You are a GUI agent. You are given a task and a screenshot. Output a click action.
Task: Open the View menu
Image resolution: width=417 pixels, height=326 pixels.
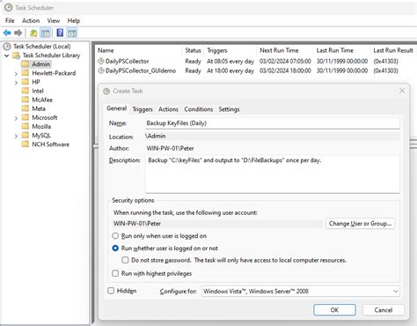54,20
